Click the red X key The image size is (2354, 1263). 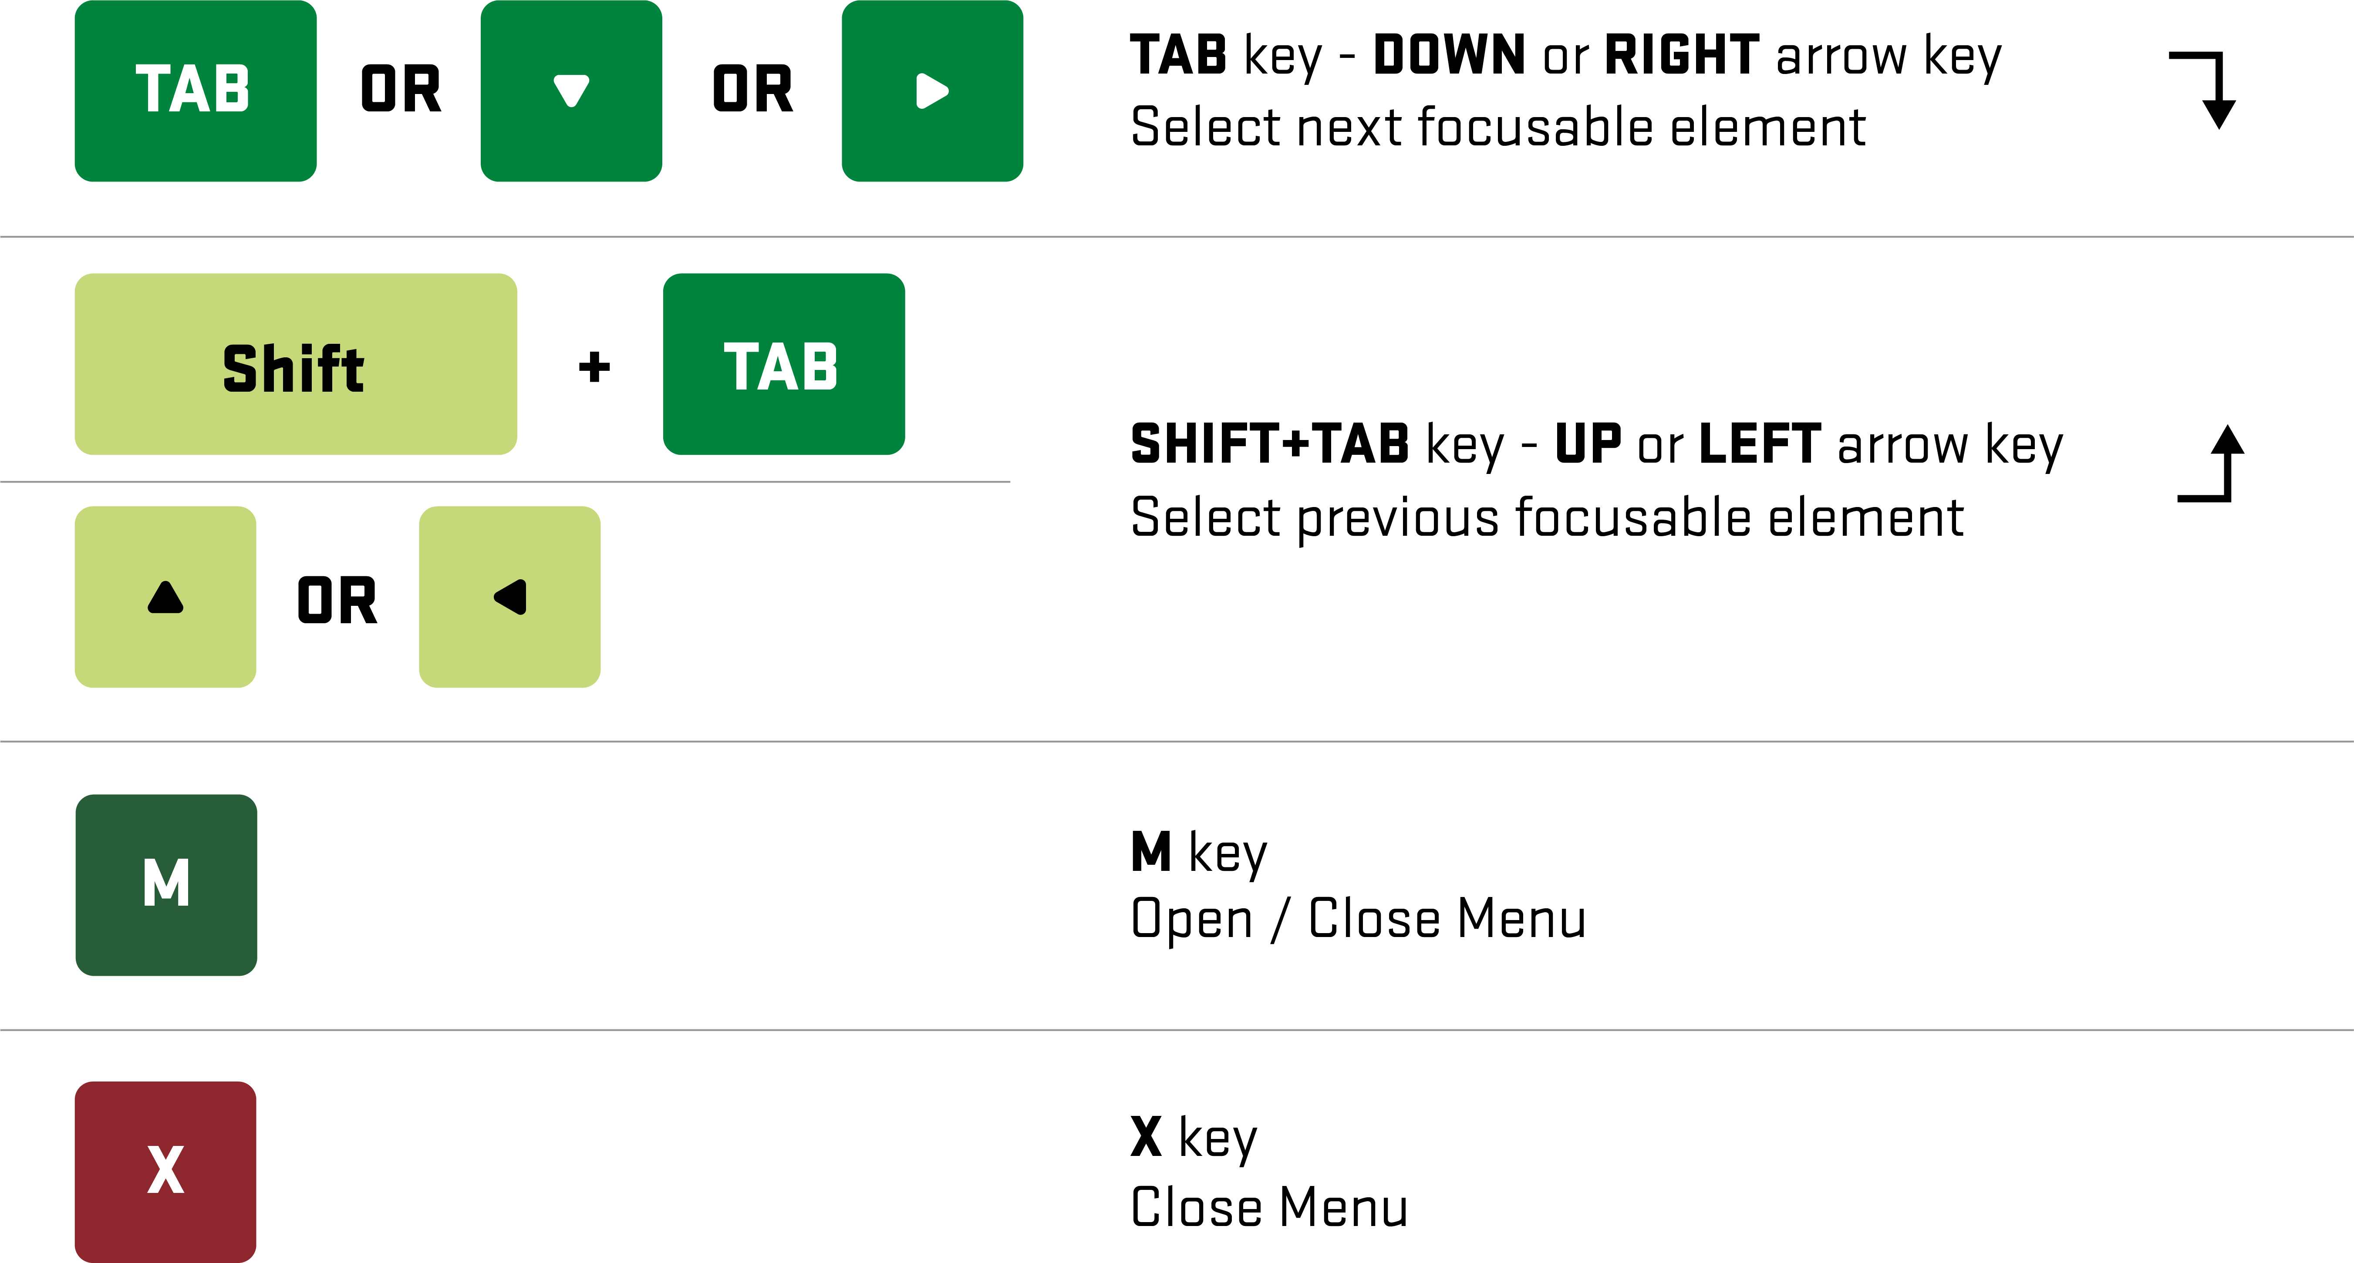165,1171
